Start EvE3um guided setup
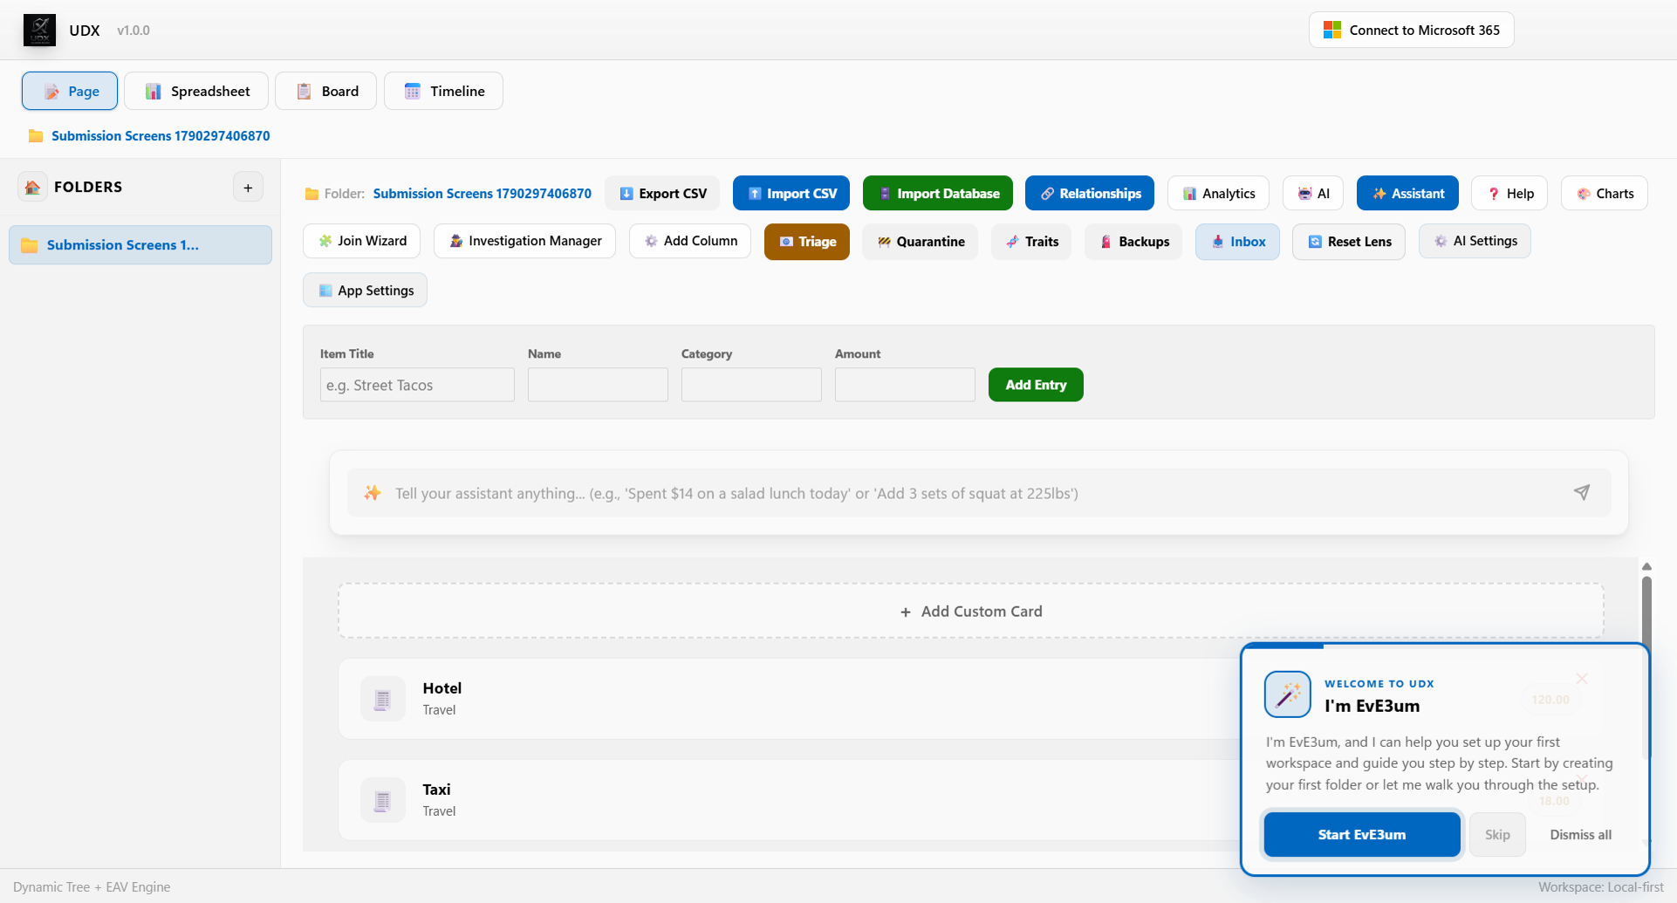This screenshot has width=1677, height=903. 1362,835
